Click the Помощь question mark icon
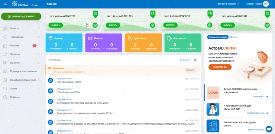Viewport: 275px width, 134px height. click(5, 97)
